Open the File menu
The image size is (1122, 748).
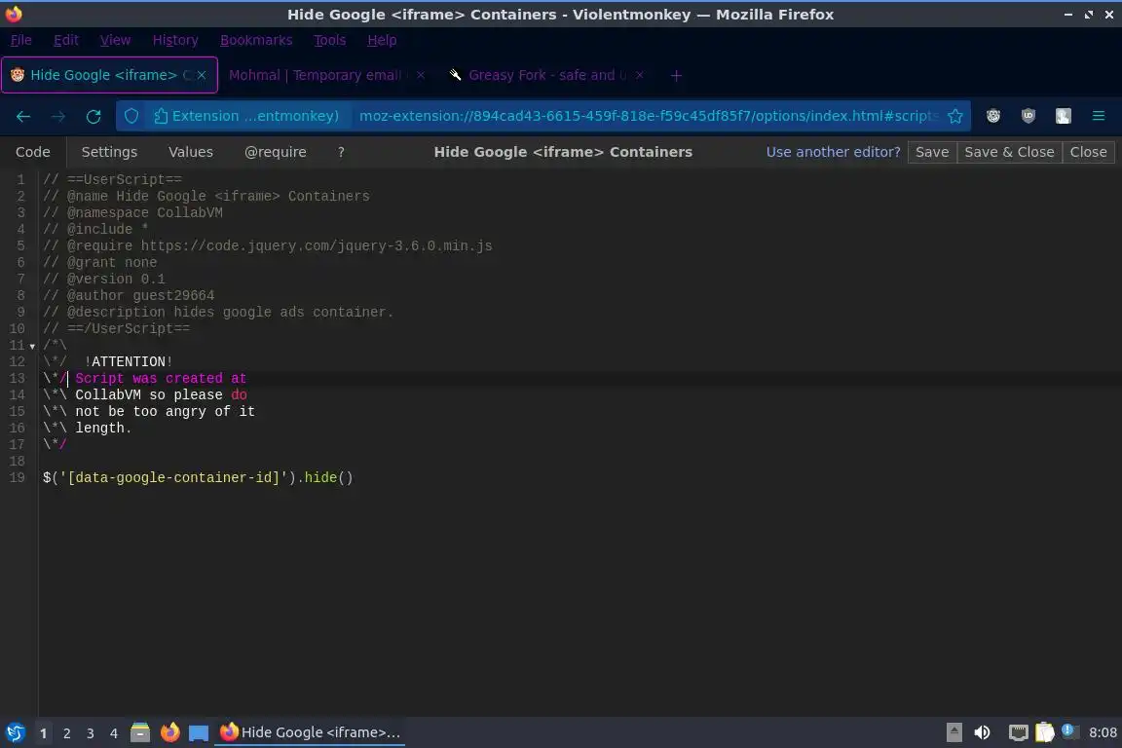click(20, 40)
